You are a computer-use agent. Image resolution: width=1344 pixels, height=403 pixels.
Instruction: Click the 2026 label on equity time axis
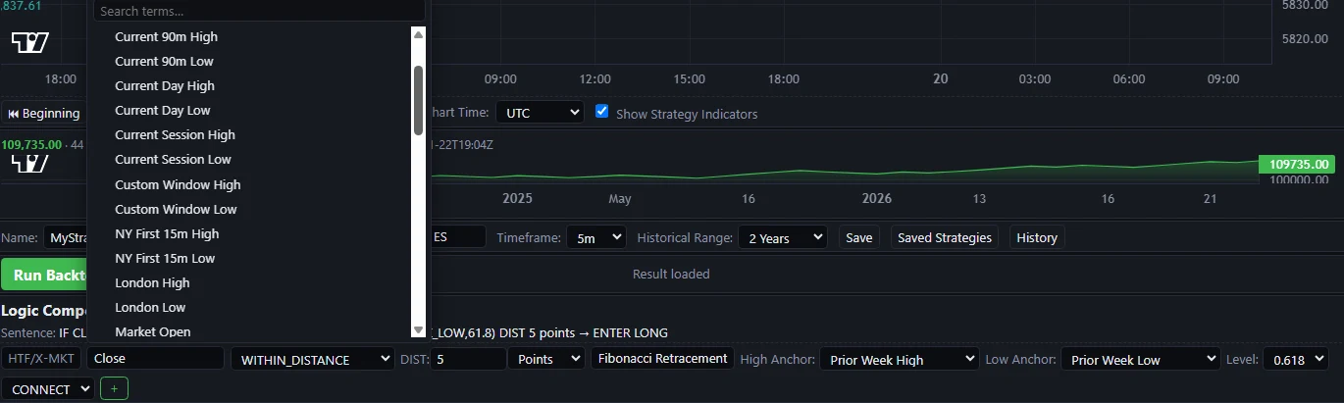(877, 198)
